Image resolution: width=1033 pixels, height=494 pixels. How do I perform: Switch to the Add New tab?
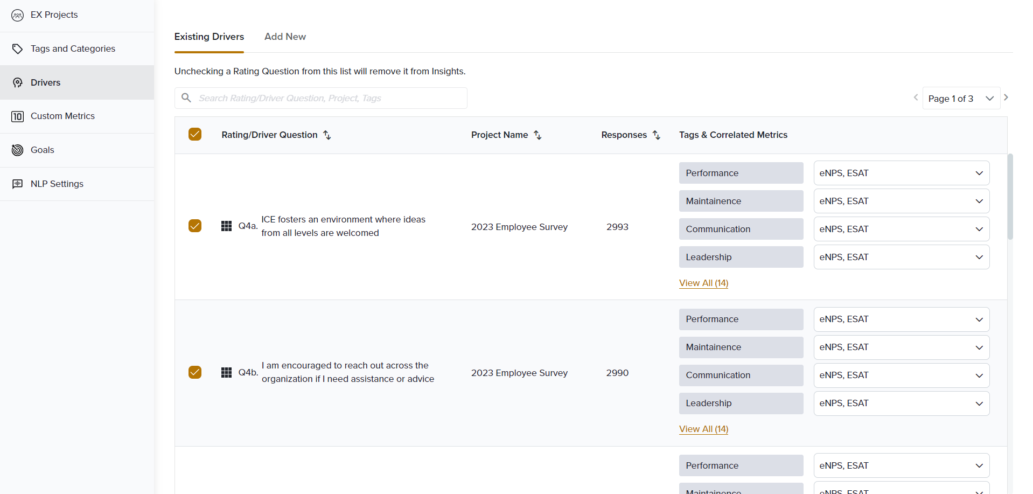tap(285, 37)
